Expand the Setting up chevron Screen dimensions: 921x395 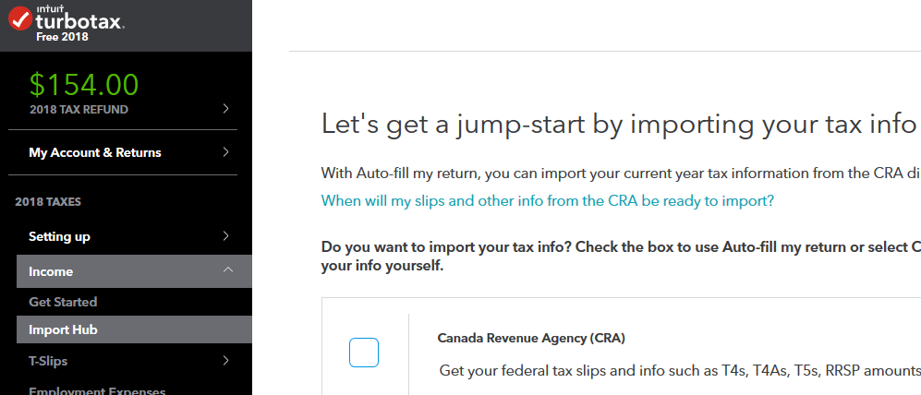pos(226,236)
